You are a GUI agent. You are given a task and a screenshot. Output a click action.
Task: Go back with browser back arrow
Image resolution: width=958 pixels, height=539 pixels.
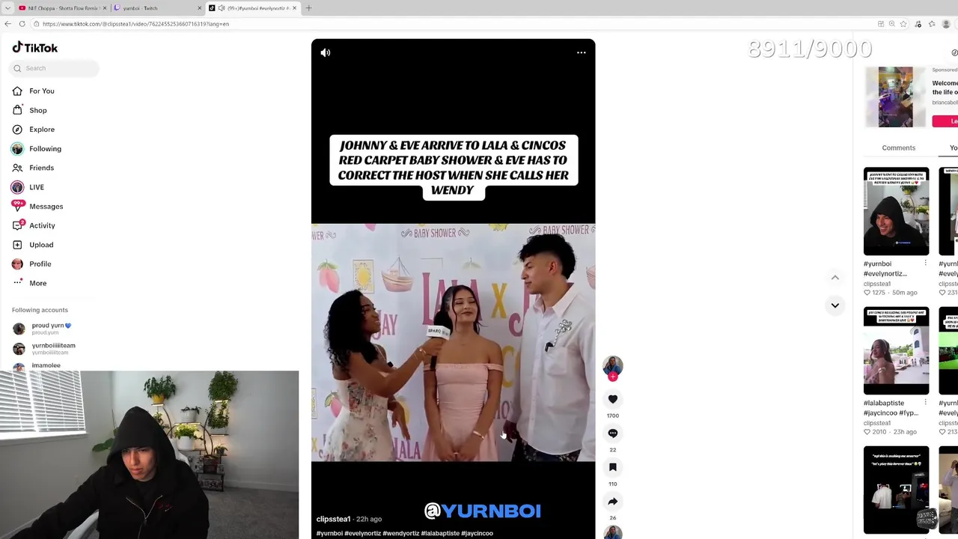(x=7, y=24)
